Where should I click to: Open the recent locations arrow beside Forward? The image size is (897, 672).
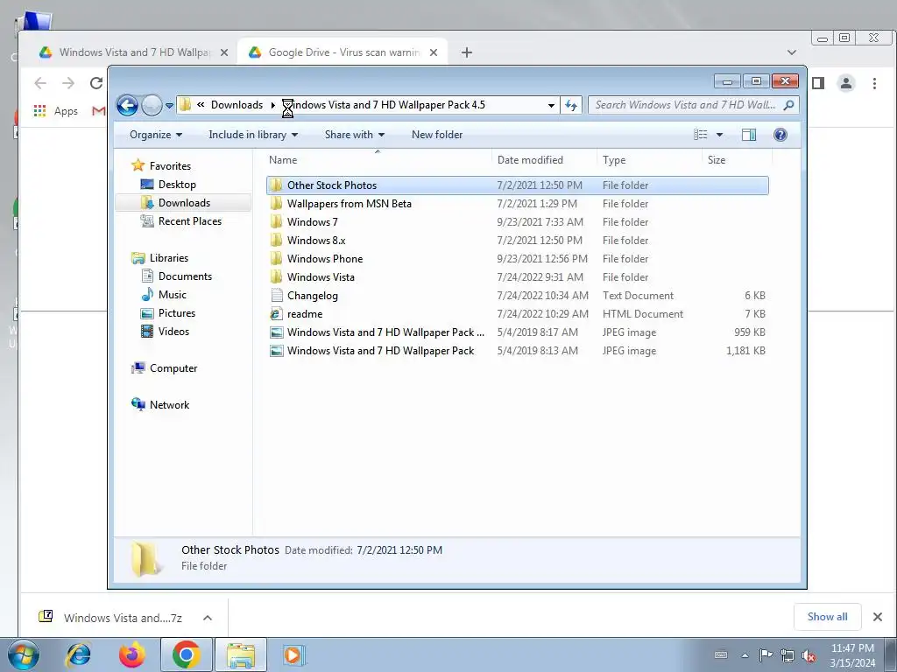click(169, 105)
